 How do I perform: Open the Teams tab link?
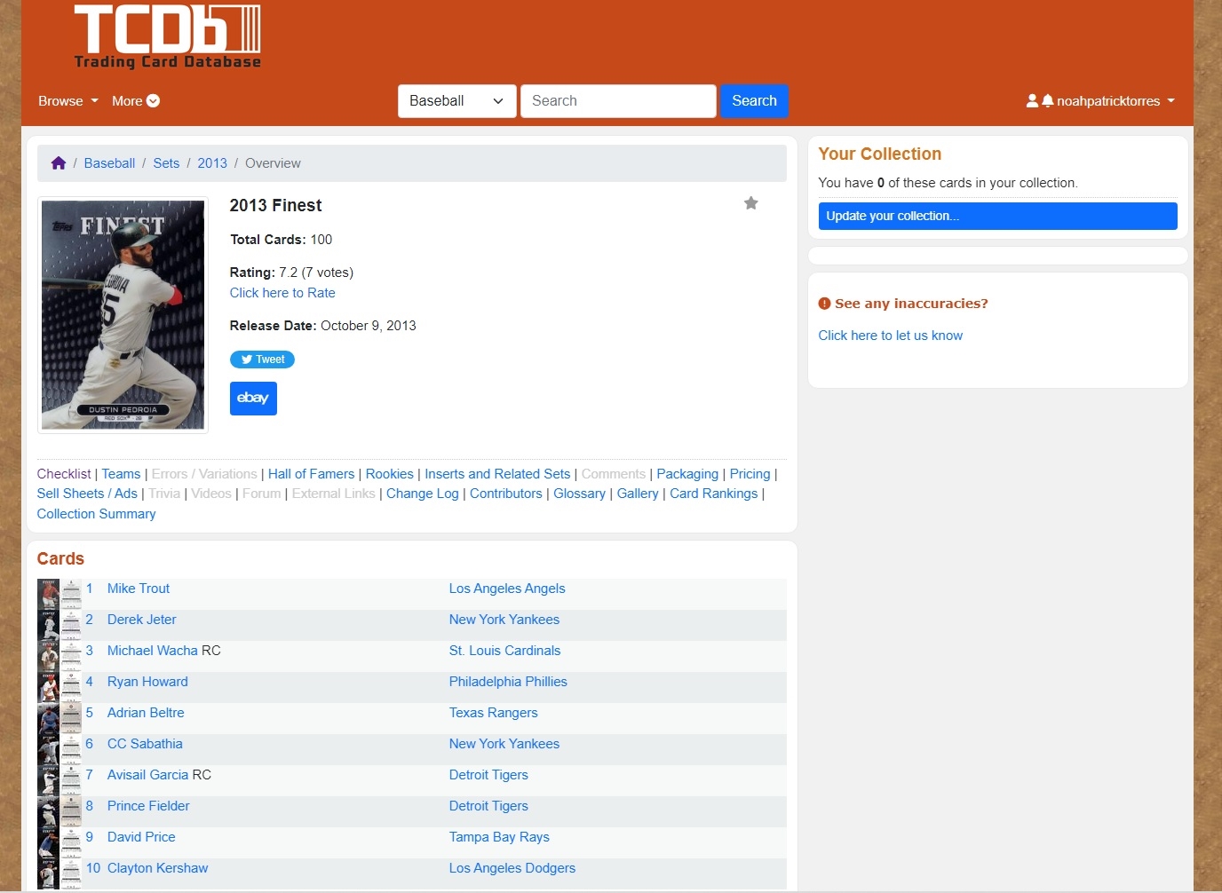pyautogui.click(x=121, y=474)
